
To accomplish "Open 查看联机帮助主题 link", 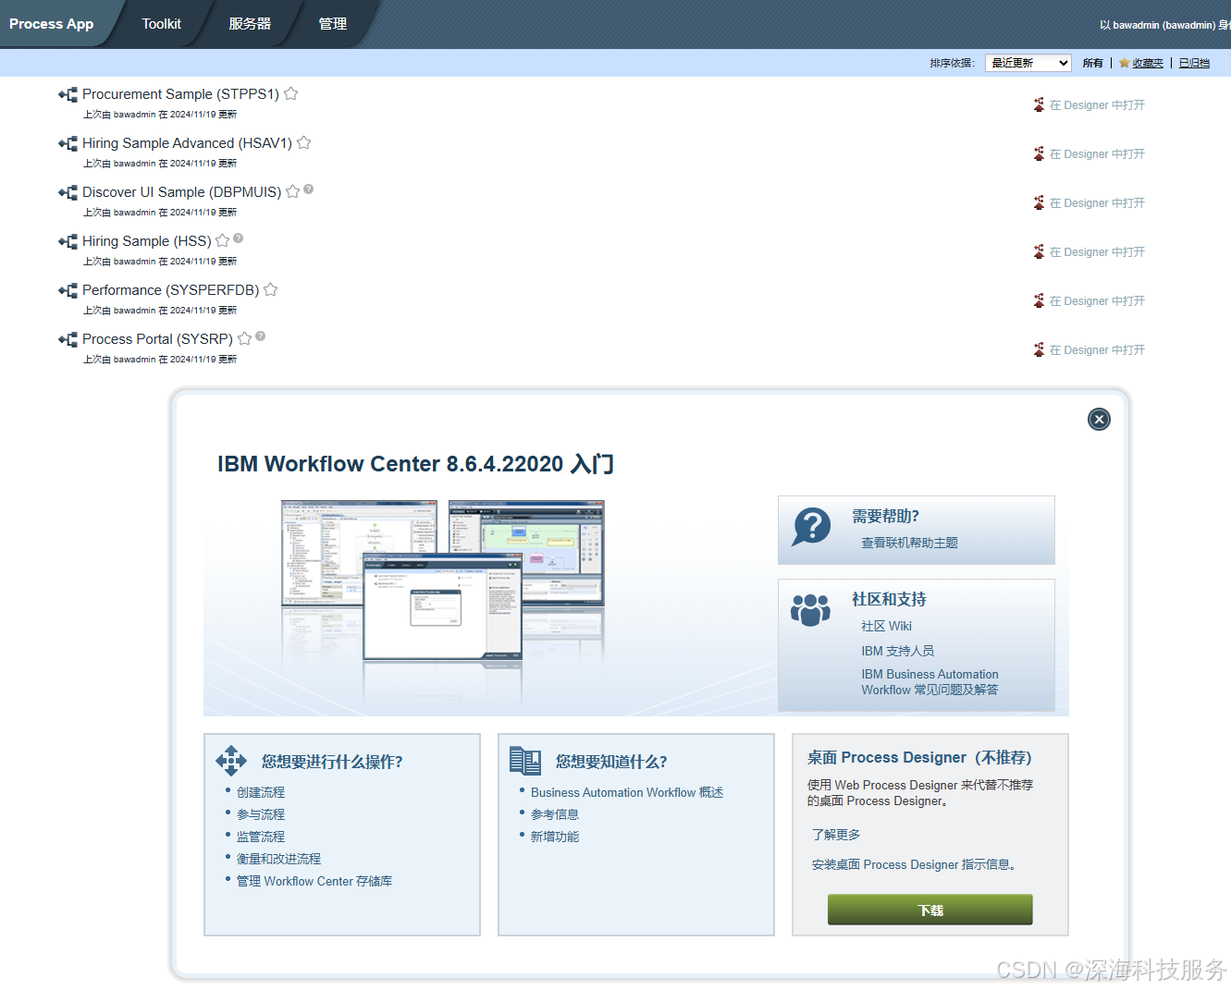I will point(909,543).
